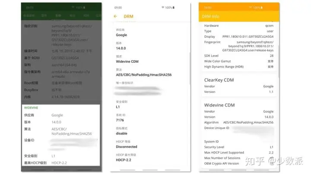Select the 指纹识别 label in left phone
Viewport: 311px width, 174px height.
[31, 26]
